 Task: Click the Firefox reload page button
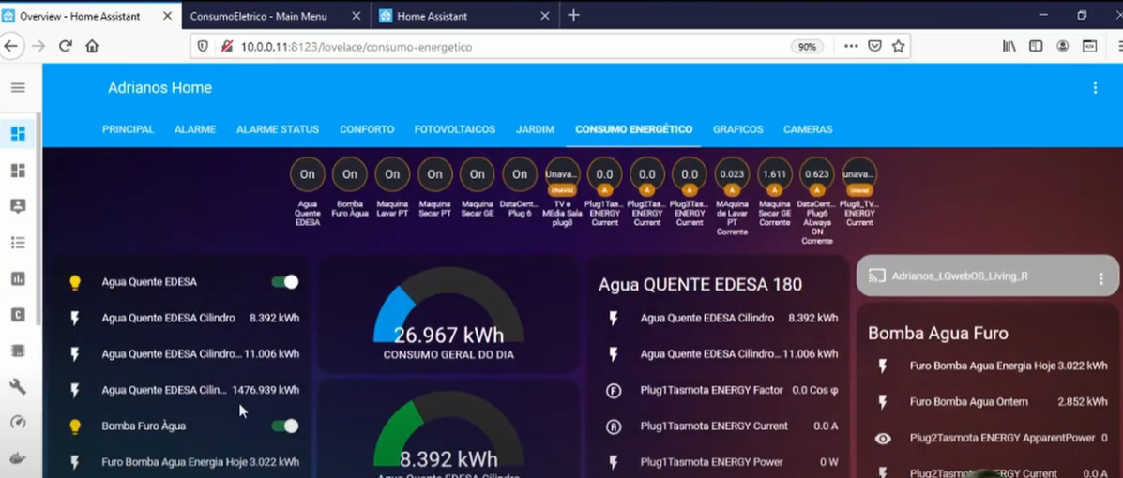(x=65, y=46)
